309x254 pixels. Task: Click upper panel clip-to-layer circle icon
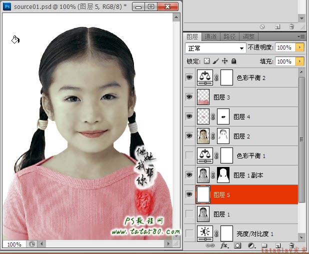[262, 26]
